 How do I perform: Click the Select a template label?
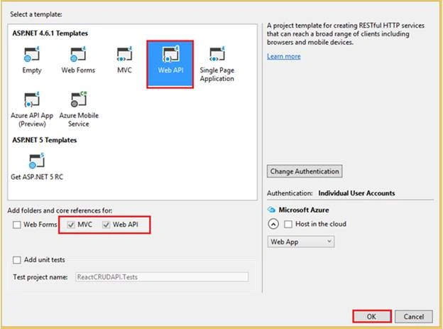point(36,14)
